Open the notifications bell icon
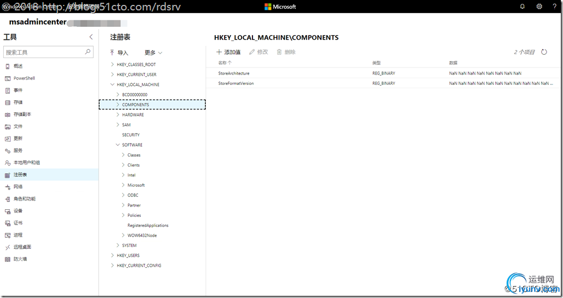Screen dimensions: 563x298 pos(522,7)
